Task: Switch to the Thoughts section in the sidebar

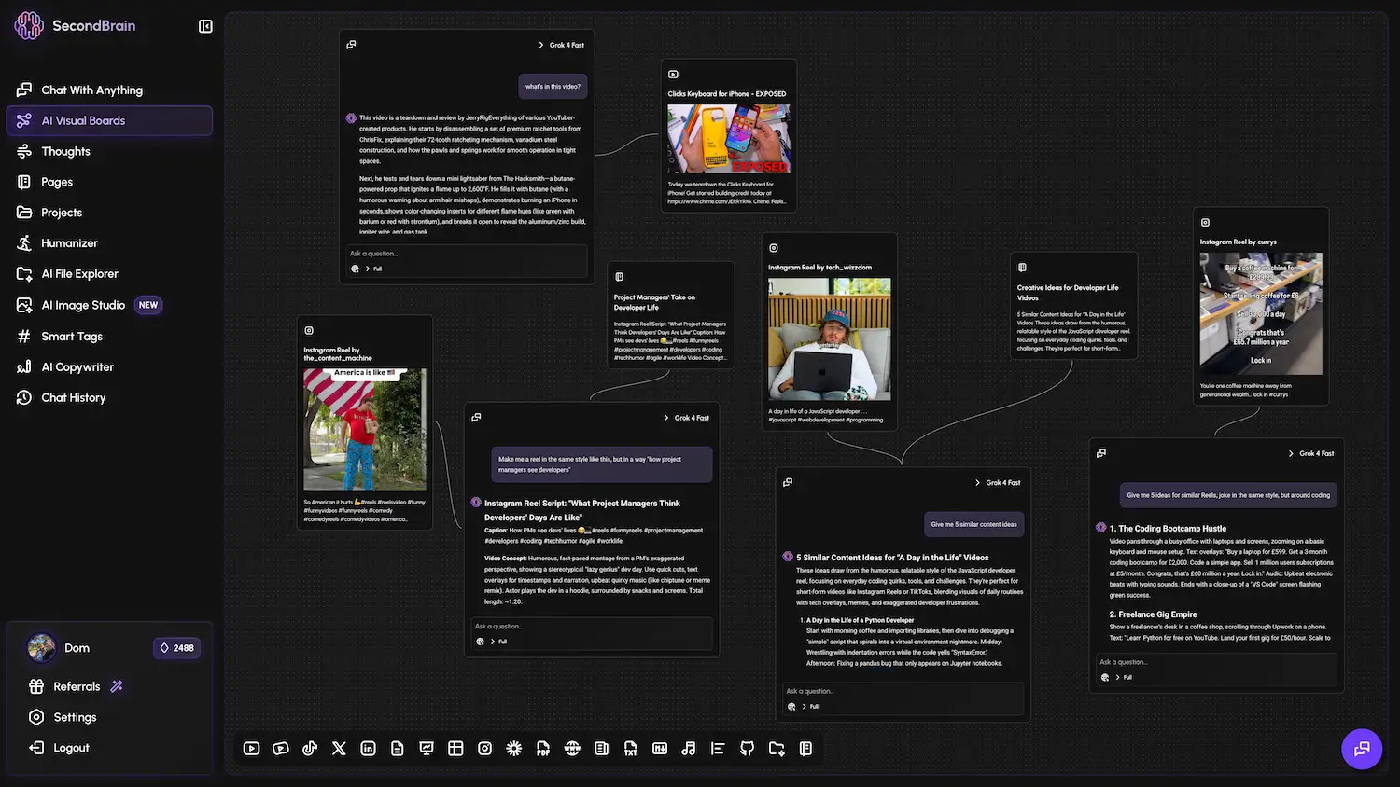Action: pos(65,151)
